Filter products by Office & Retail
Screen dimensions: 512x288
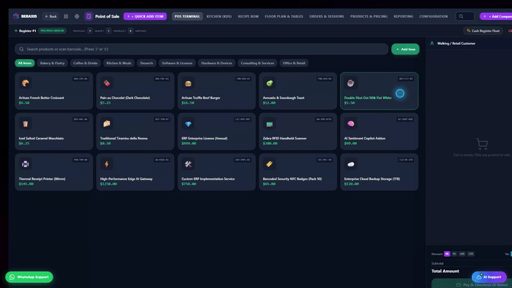coord(294,63)
